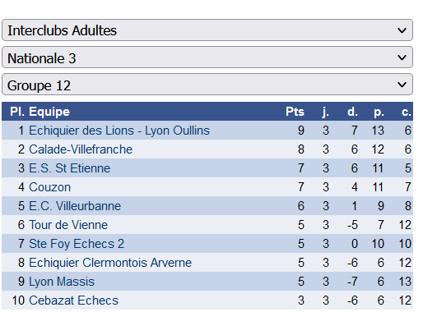The image size is (437, 312).
Task: Click the Equipe column header
Action: [x=49, y=112]
